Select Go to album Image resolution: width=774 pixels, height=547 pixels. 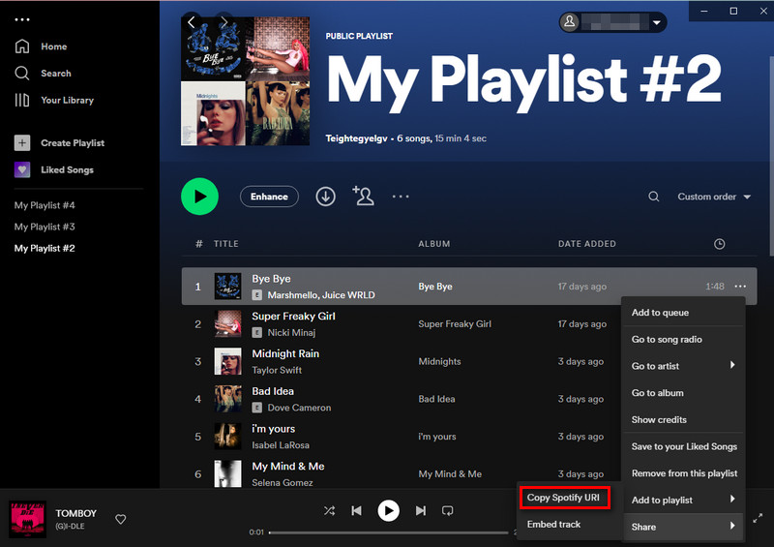coord(683,393)
